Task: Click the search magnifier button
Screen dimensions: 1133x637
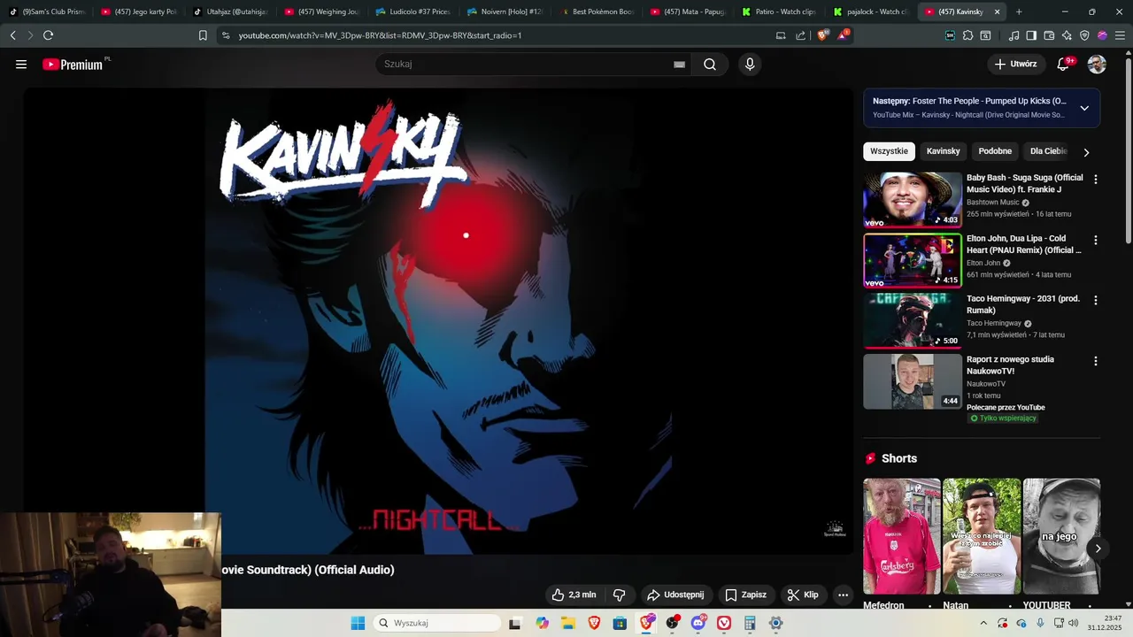Action: tap(710, 65)
